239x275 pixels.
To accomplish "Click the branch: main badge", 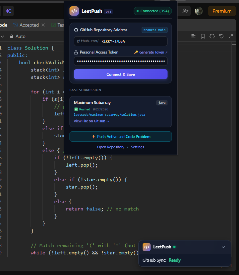I will [x=155, y=30].
